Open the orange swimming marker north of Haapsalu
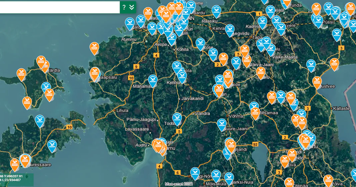Image resolution: width=356 pixels, height=187 pixels. (x=94, y=48)
